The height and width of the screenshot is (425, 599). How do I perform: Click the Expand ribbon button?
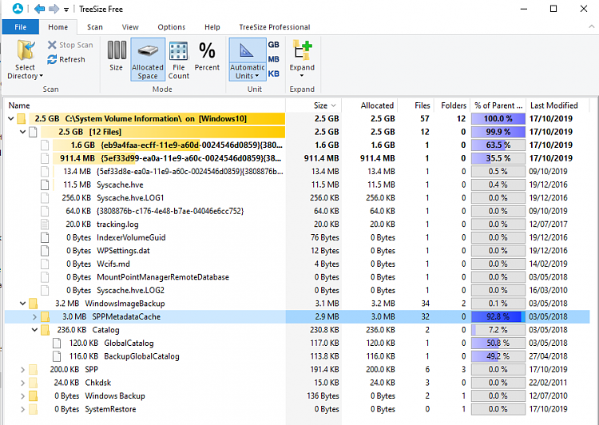click(302, 58)
